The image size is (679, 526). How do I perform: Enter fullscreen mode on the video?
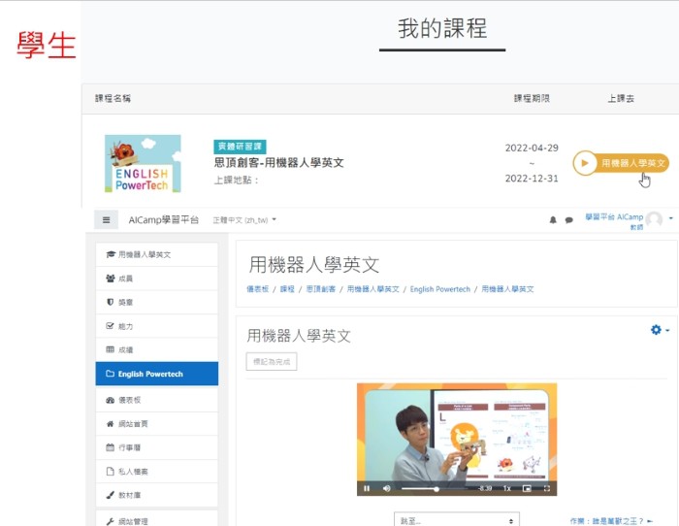[547, 488]
